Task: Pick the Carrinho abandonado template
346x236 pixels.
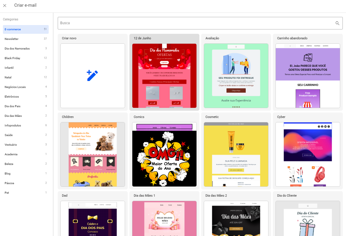Action: tap(308, 76)
